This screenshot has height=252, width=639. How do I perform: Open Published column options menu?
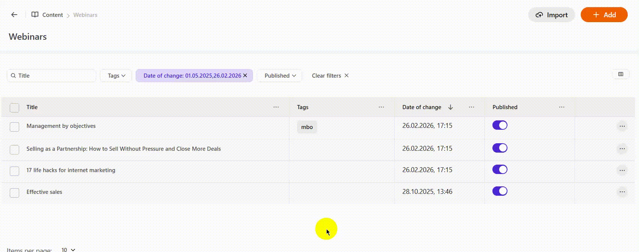coord(562,107)
